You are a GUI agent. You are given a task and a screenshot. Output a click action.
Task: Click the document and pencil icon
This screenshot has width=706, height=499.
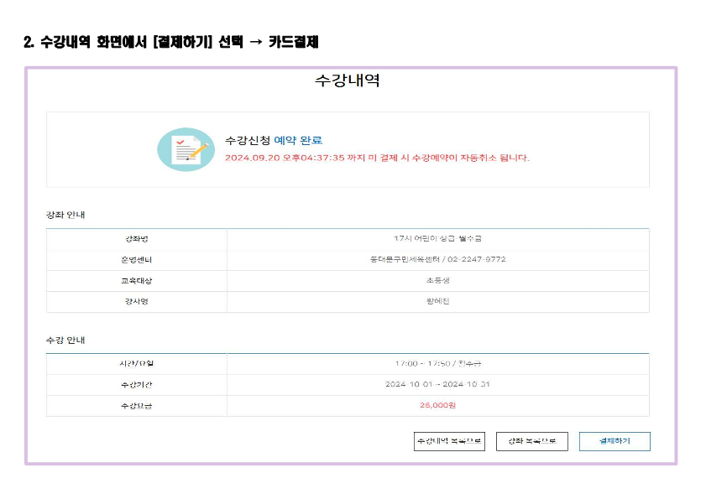[x=186, y=149]
